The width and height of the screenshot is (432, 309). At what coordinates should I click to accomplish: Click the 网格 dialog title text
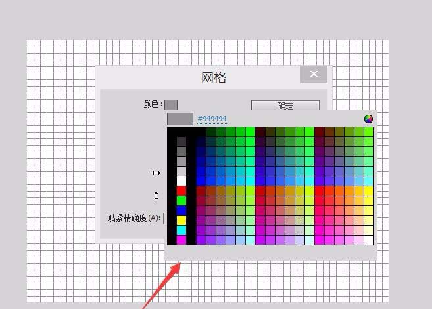pyautogui.click(x=214, y=78)
